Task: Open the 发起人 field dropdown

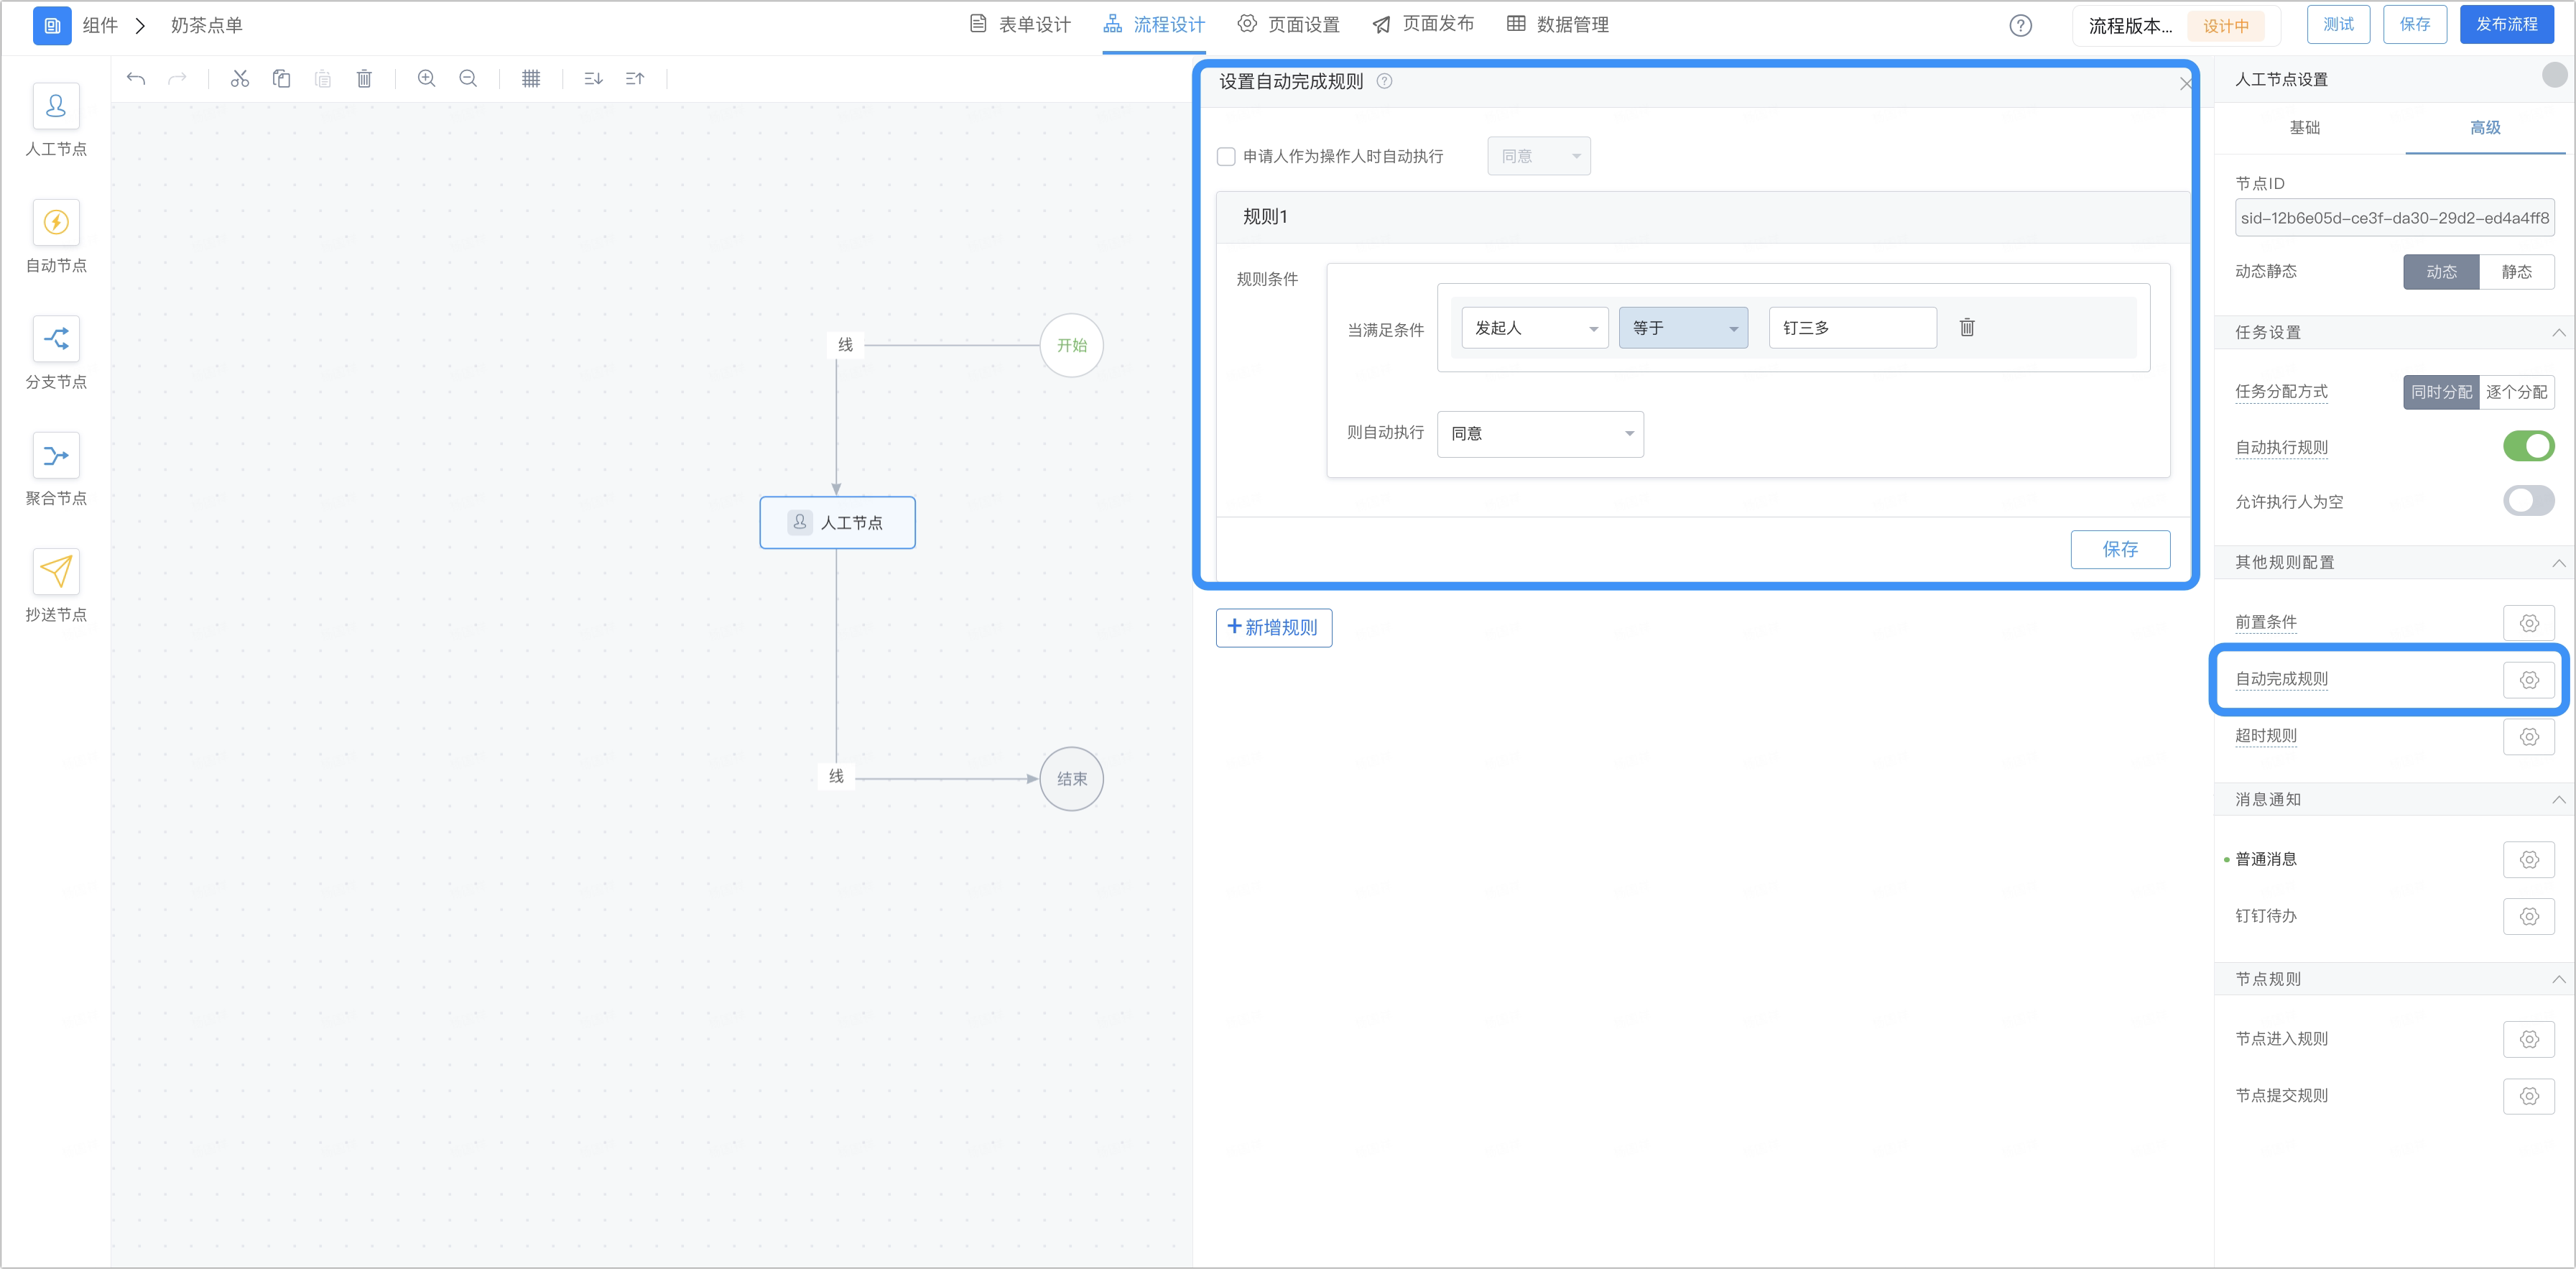Action: click(1535, 328)
